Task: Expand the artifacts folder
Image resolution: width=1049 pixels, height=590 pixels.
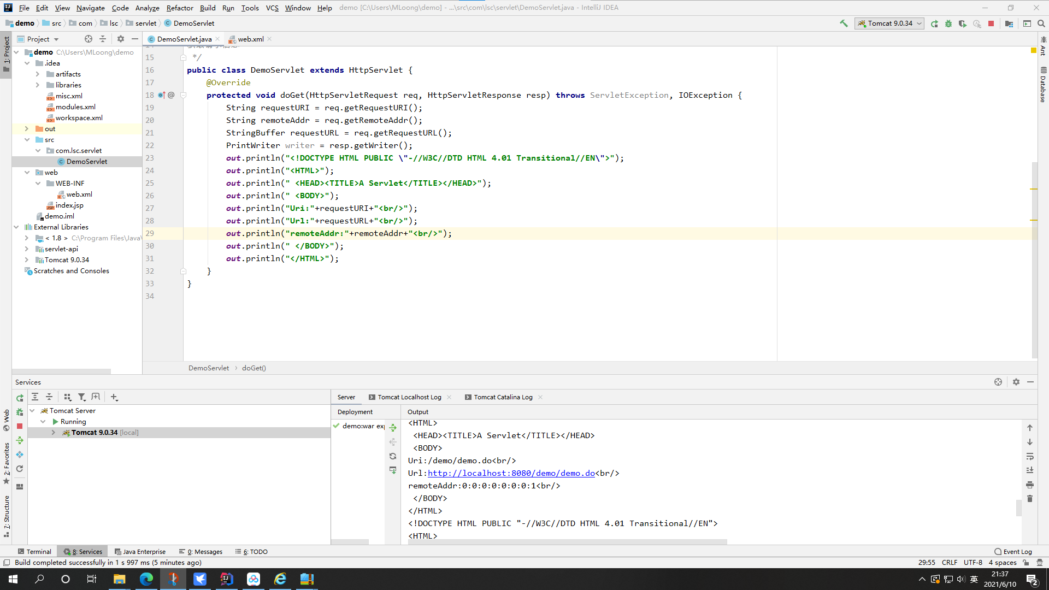Action: 38,74
